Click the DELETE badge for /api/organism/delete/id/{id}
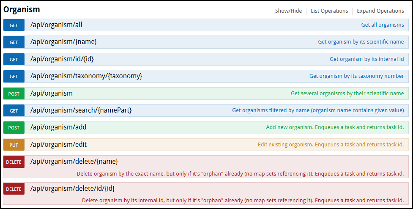 click(14, 189)
